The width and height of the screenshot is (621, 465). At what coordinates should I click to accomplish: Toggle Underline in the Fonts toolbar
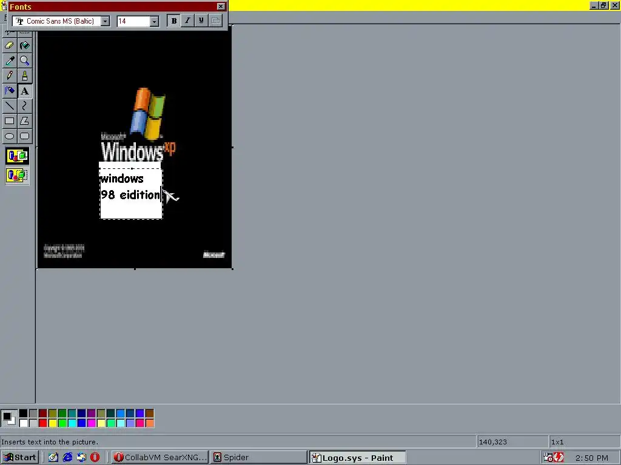pos(201,21)
